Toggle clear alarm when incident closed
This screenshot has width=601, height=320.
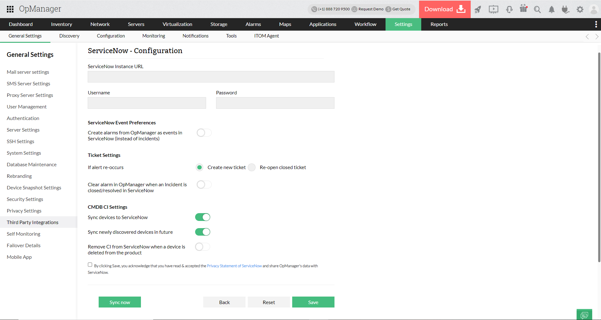coord(204,185)
